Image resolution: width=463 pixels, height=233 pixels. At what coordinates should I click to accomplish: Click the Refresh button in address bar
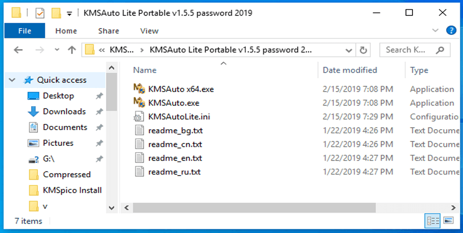point(363,50)
